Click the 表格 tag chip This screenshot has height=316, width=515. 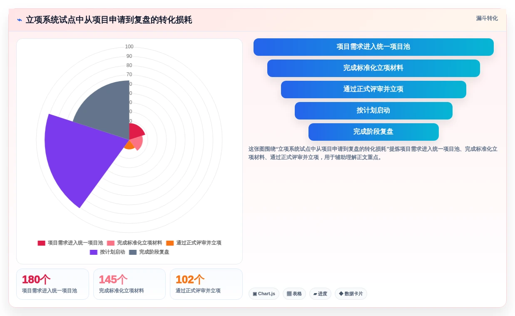294,294
